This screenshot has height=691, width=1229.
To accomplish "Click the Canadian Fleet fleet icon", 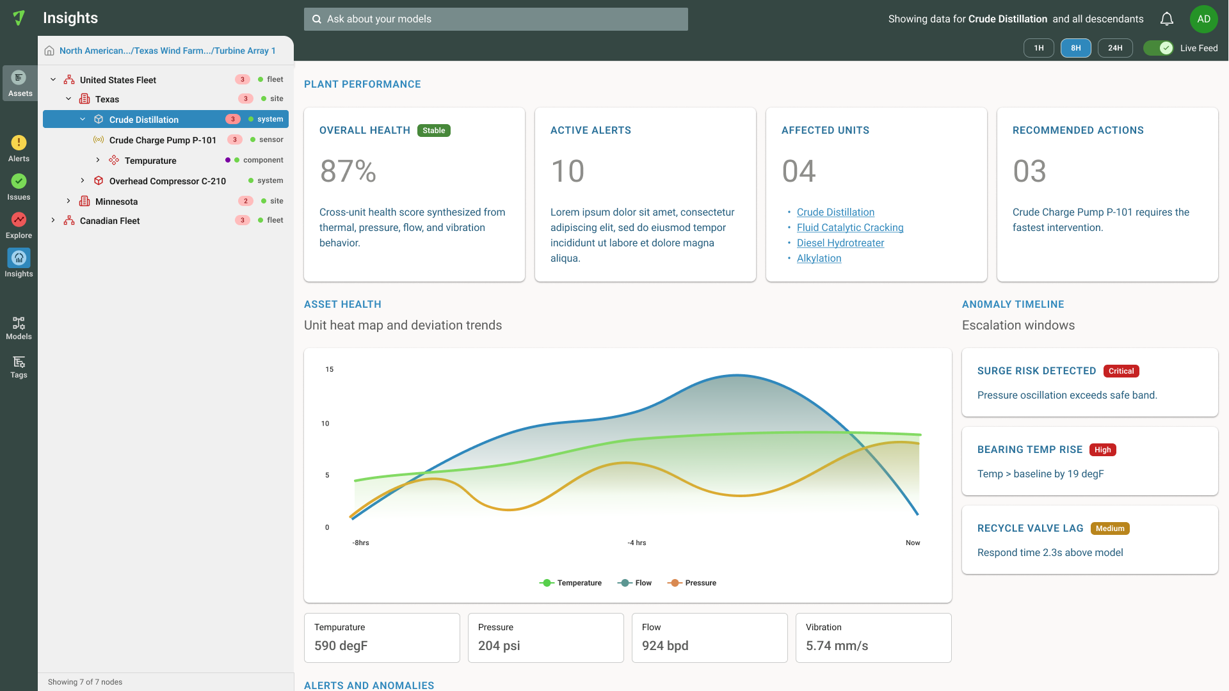I will click(69, 221).
